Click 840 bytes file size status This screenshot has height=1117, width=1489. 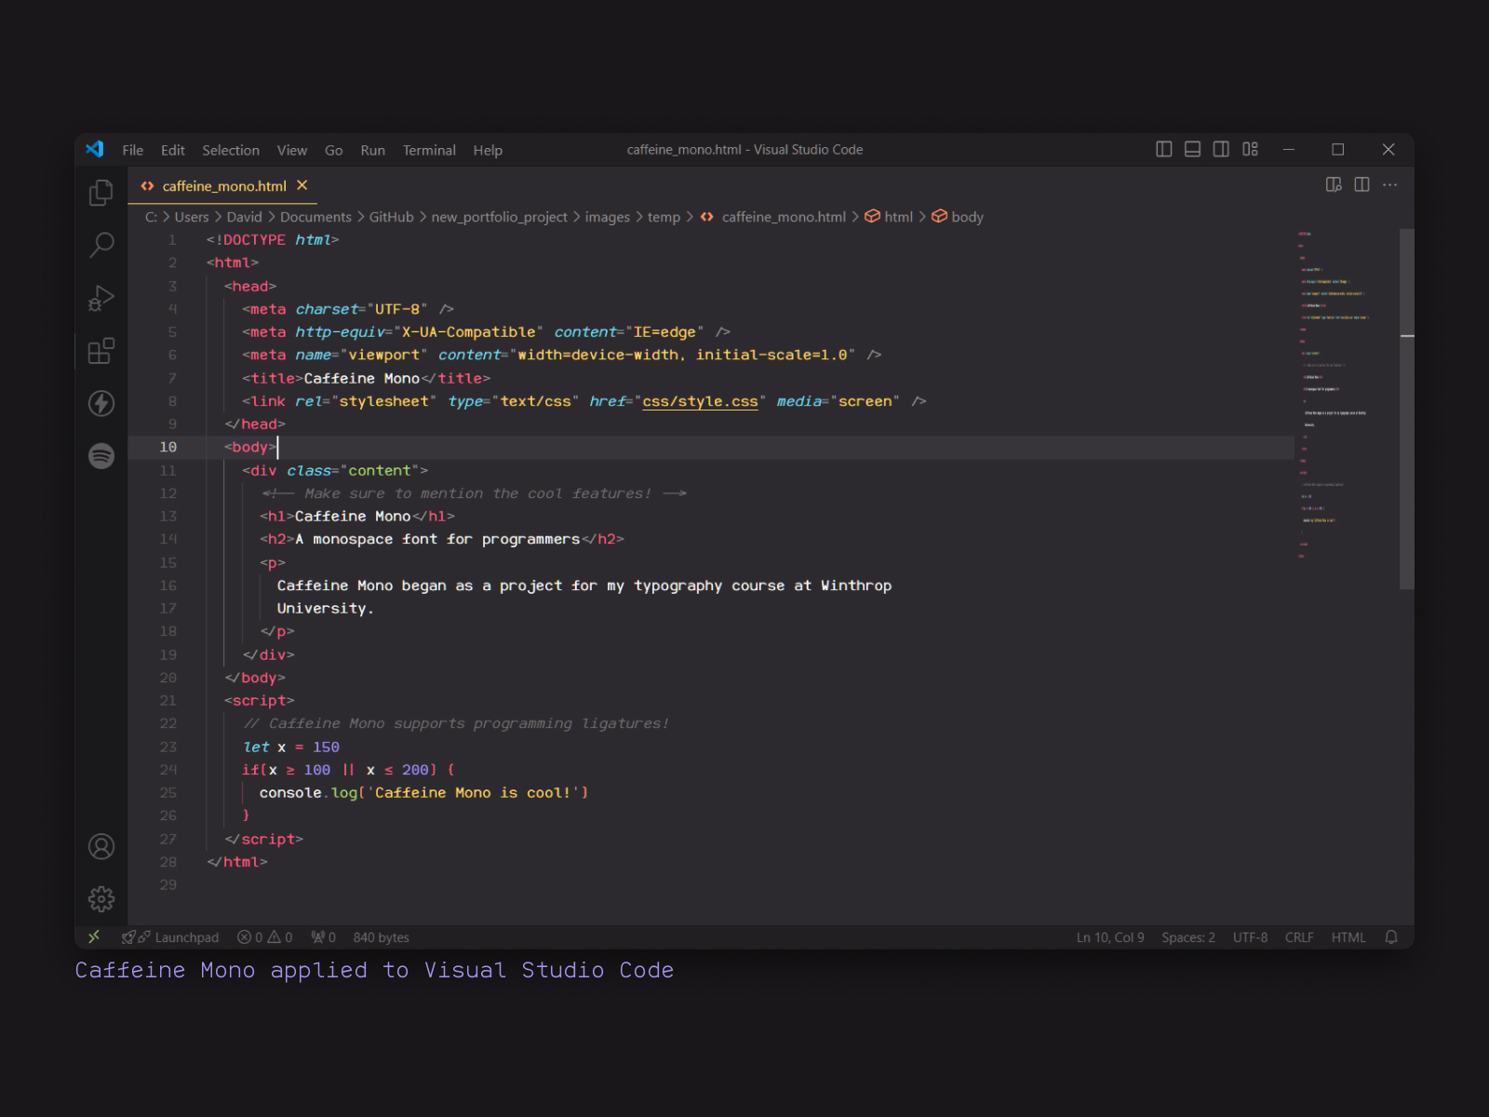coord(381,937)
